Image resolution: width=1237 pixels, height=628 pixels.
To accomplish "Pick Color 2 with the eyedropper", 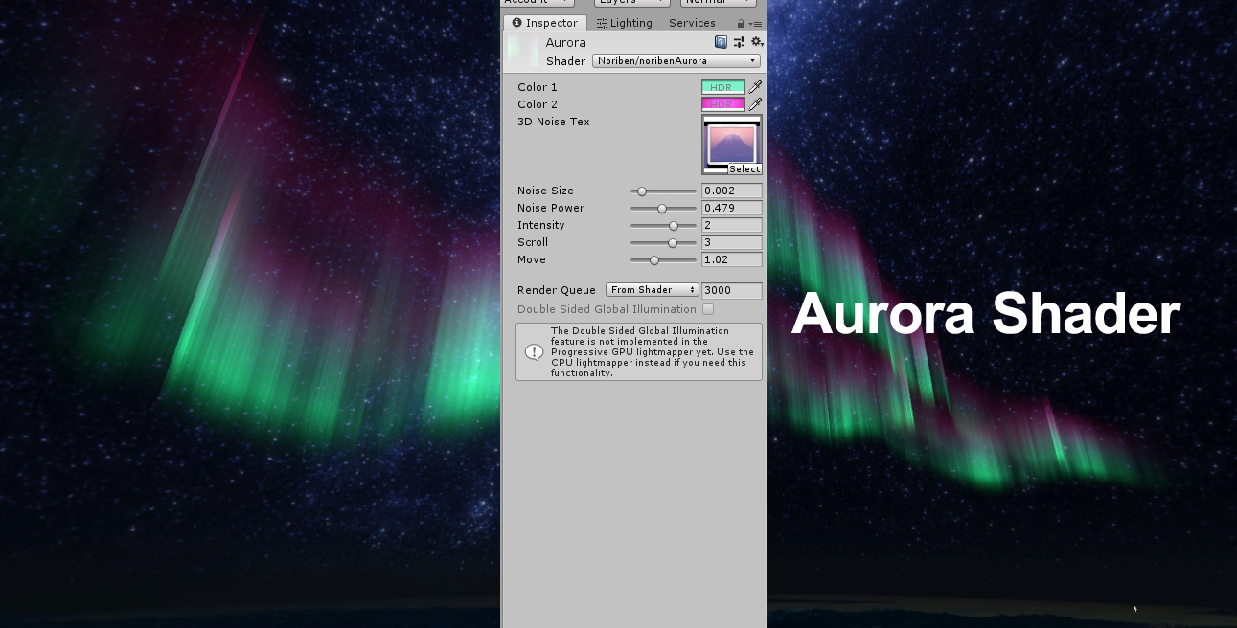I will tap(755, 104).
